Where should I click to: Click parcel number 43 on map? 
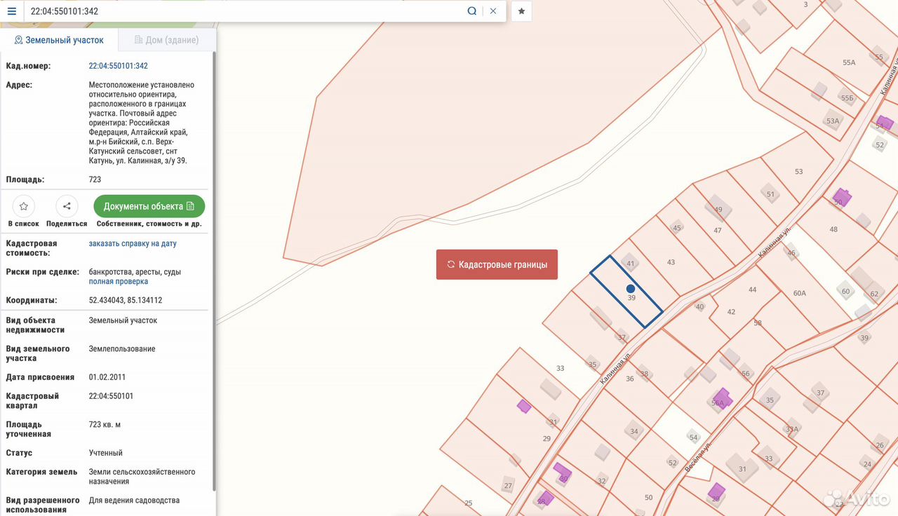(671, 262)
